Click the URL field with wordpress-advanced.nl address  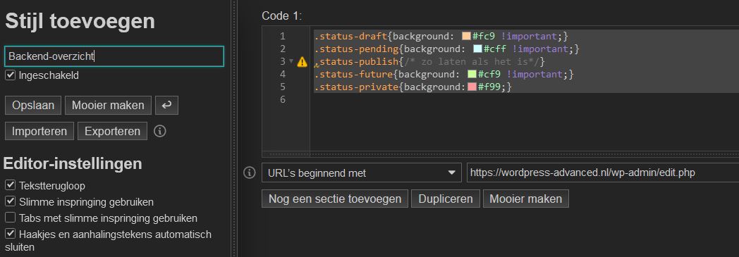604,173
